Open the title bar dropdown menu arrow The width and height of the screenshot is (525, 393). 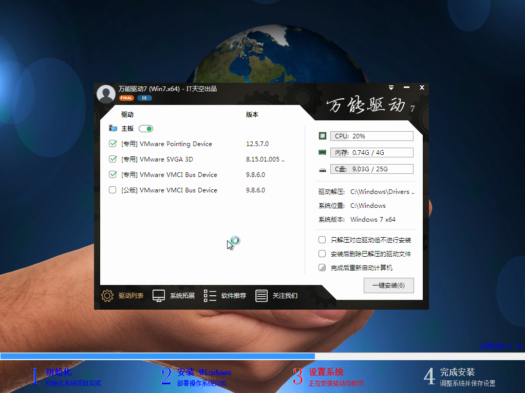pos(391,87)
